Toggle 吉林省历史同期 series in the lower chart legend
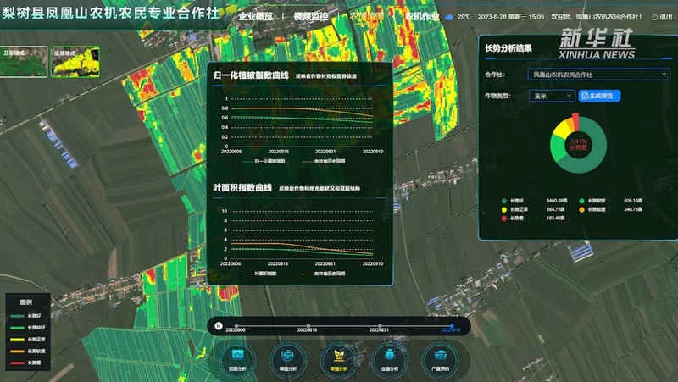Viewport: 678px width, 382px height. [324, 274]
